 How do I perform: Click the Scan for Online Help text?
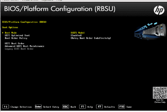tap(160, 101)
